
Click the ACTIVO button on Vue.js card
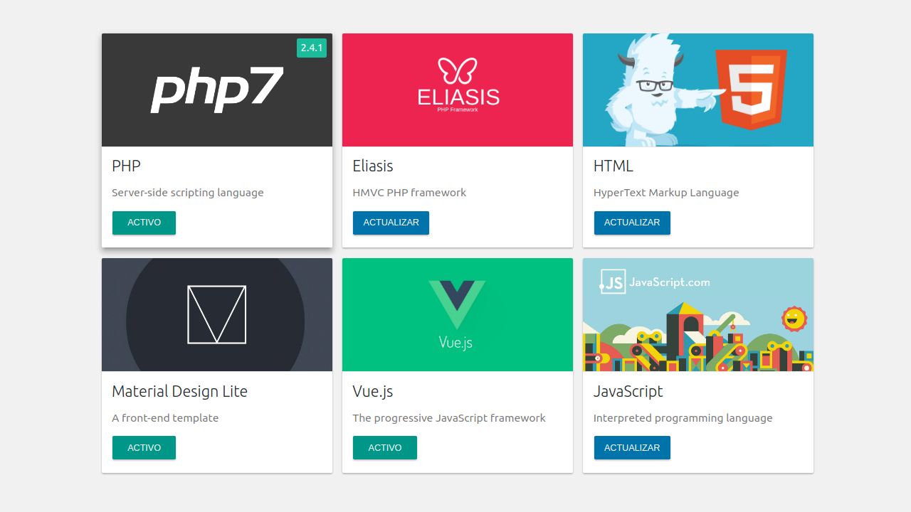(385, 448)
